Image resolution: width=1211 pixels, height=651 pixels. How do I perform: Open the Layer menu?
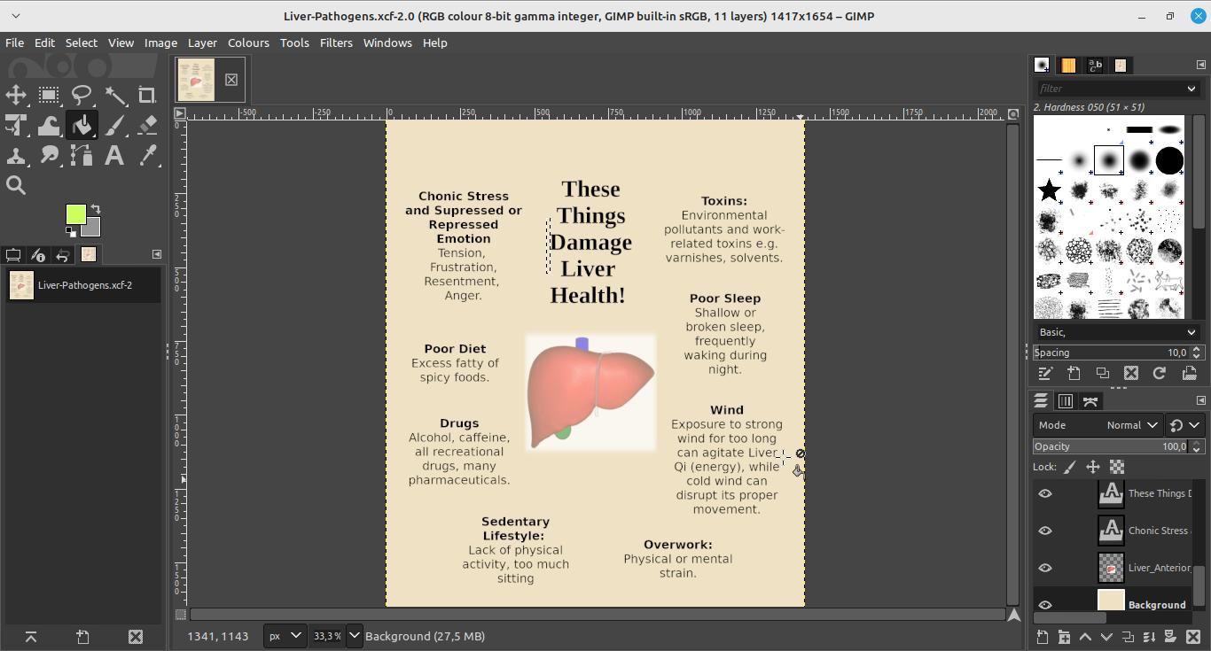tap(202, 43)
